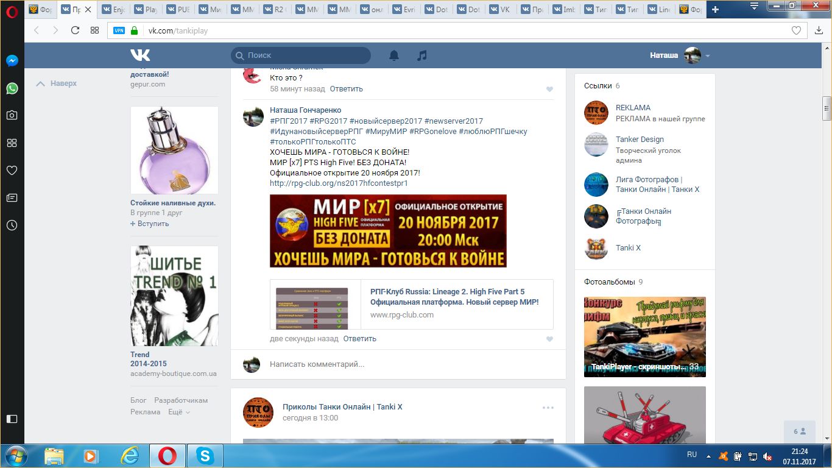Open the downloads panel
Screen dimensions: 832x468
pyautogui.click(x=819, y=30)
